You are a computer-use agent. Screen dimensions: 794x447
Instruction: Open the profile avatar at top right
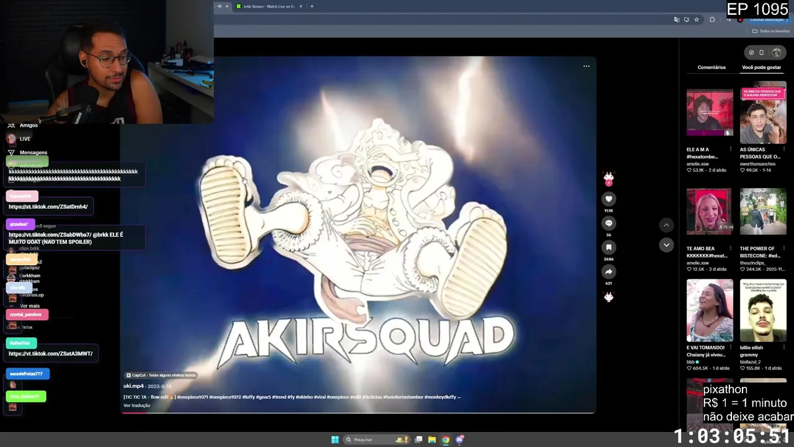point(776,53)
